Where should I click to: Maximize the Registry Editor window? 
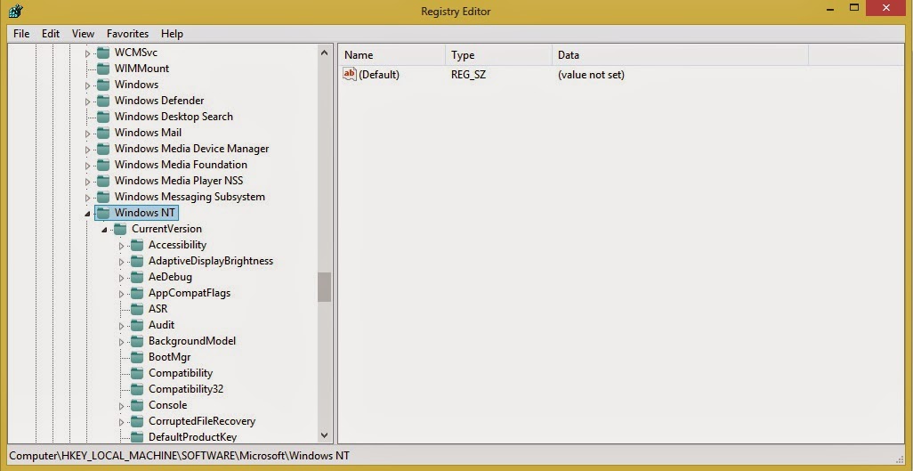(854, 8)
